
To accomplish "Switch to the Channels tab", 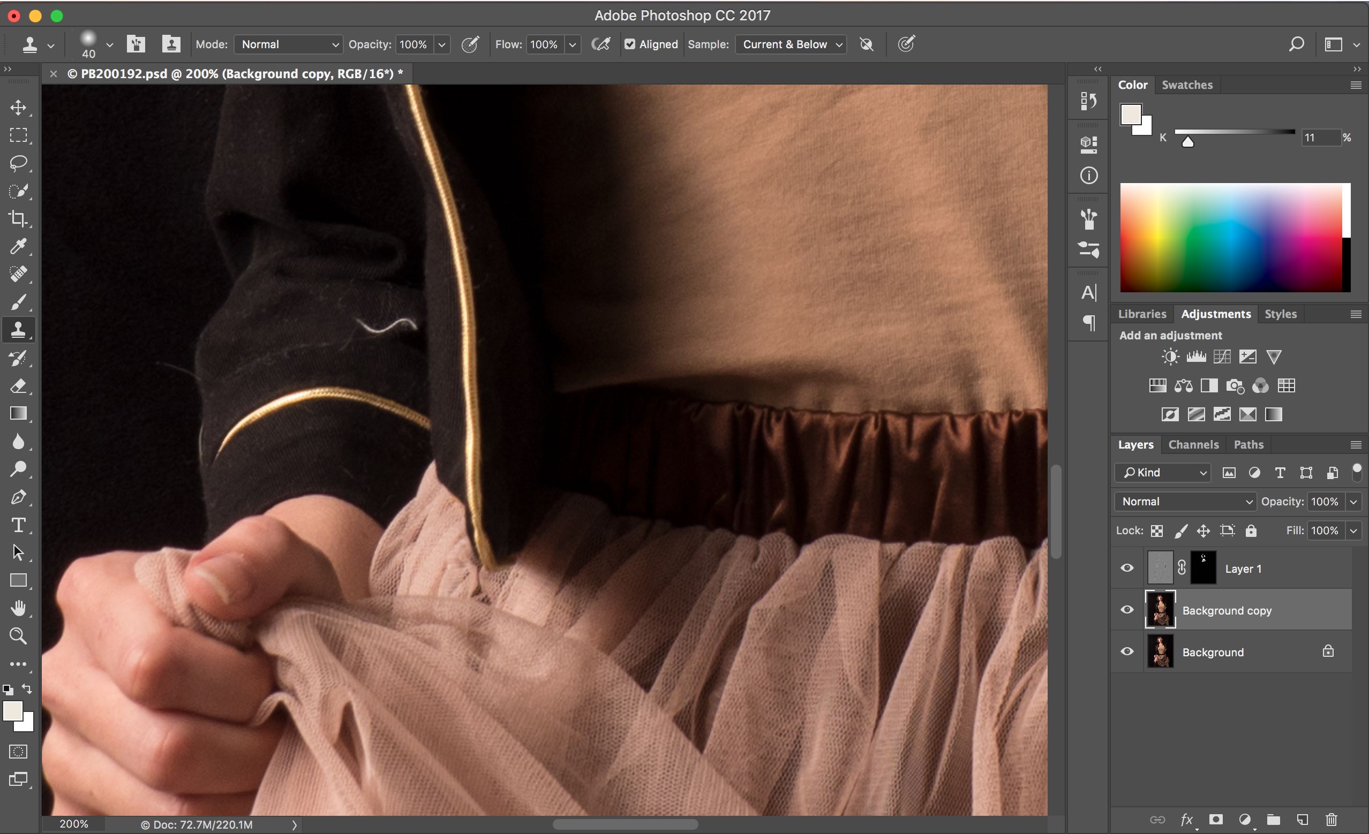I will (1193, 445).
